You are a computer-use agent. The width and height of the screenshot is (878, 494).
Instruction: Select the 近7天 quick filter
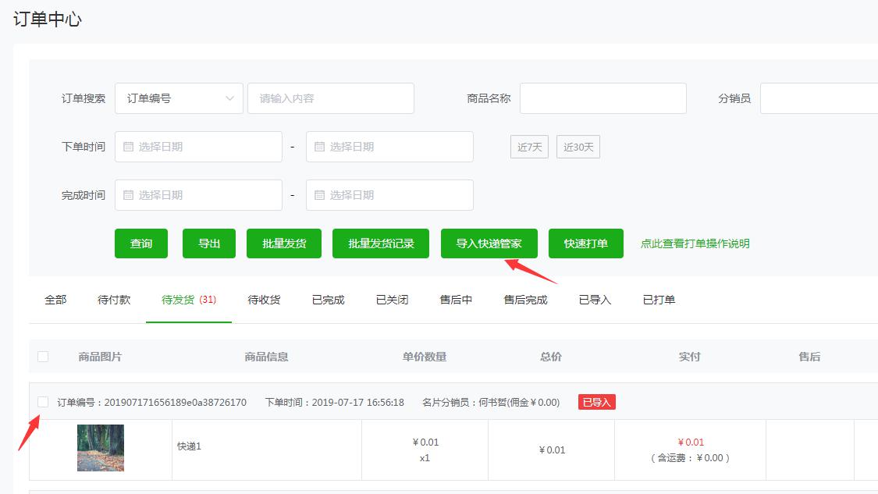tap(529, 147)
